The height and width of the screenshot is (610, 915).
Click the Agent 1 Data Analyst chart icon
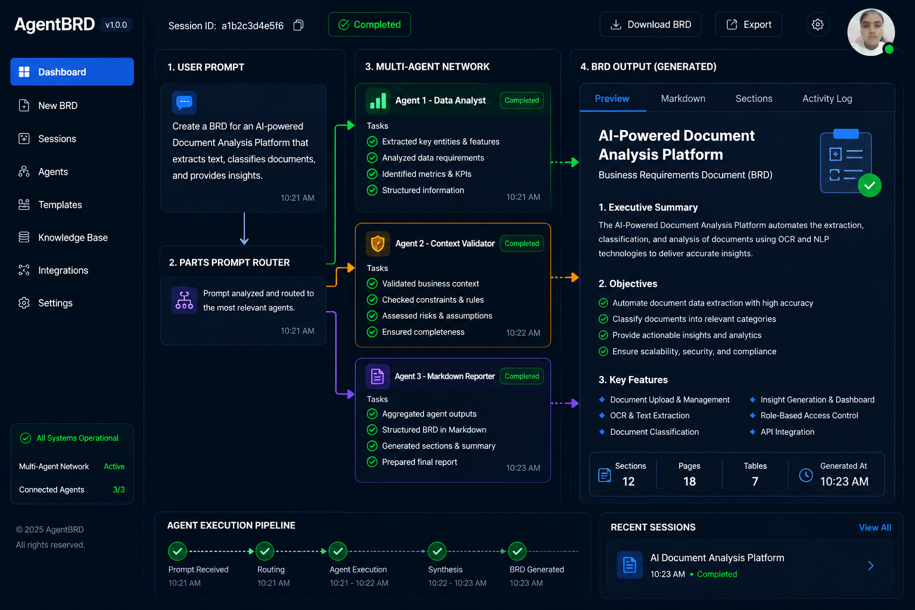tap(378, 100)
